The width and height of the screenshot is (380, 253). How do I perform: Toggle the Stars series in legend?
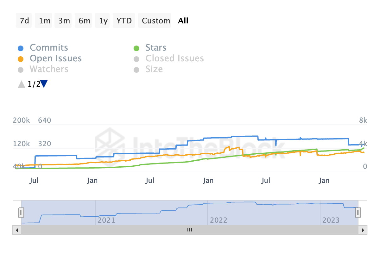pos(156,48)
